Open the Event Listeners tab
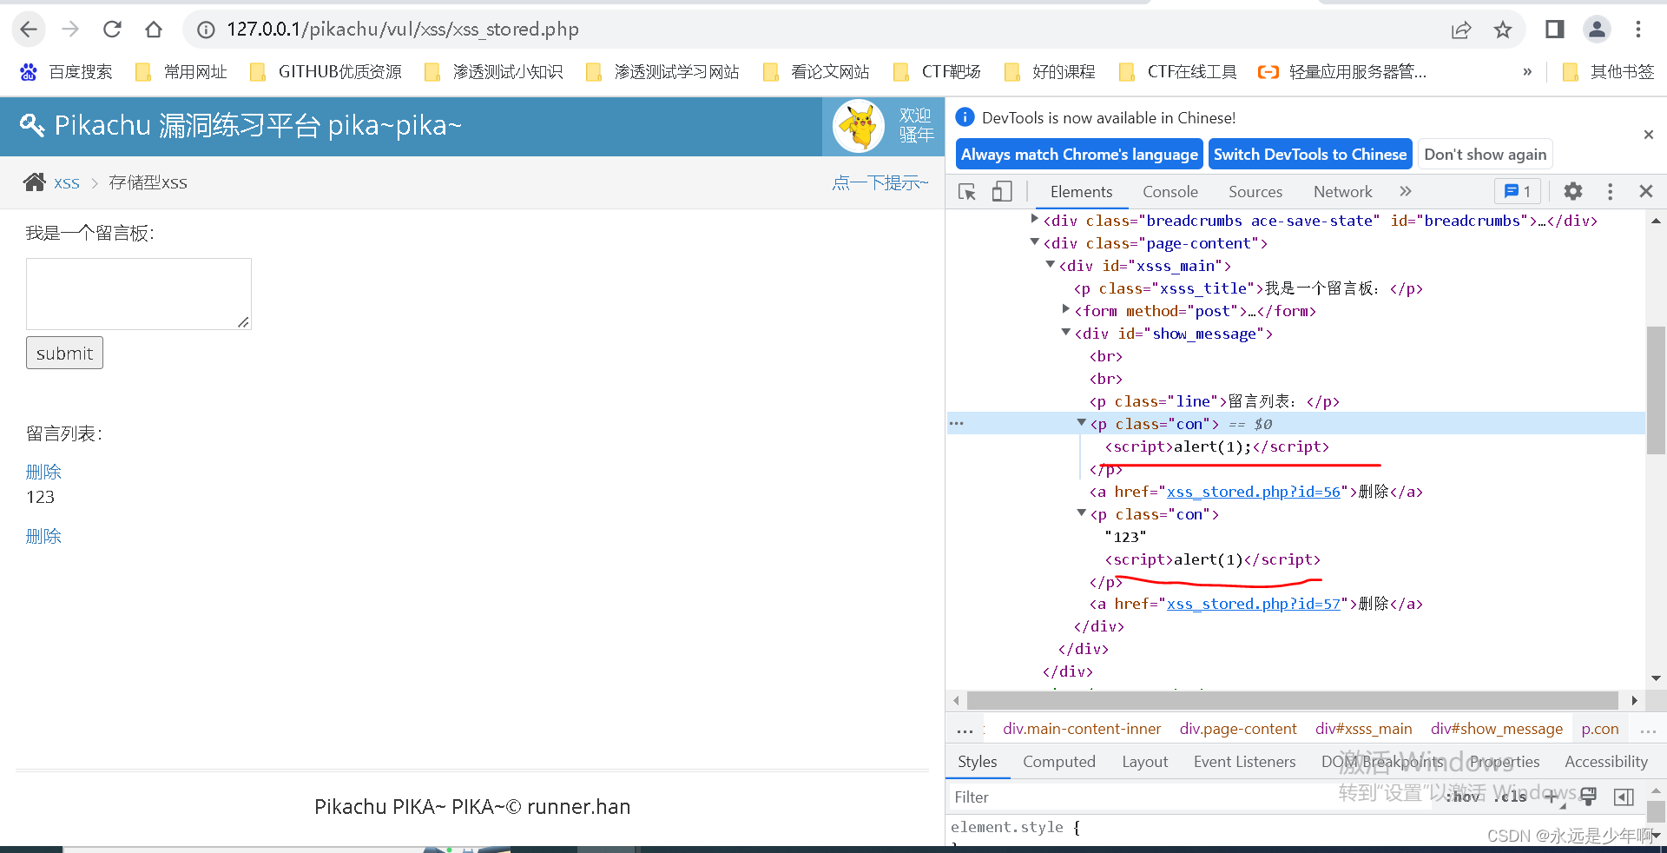The width and height of the screenshot is (1667, 853). (1244, 762)
